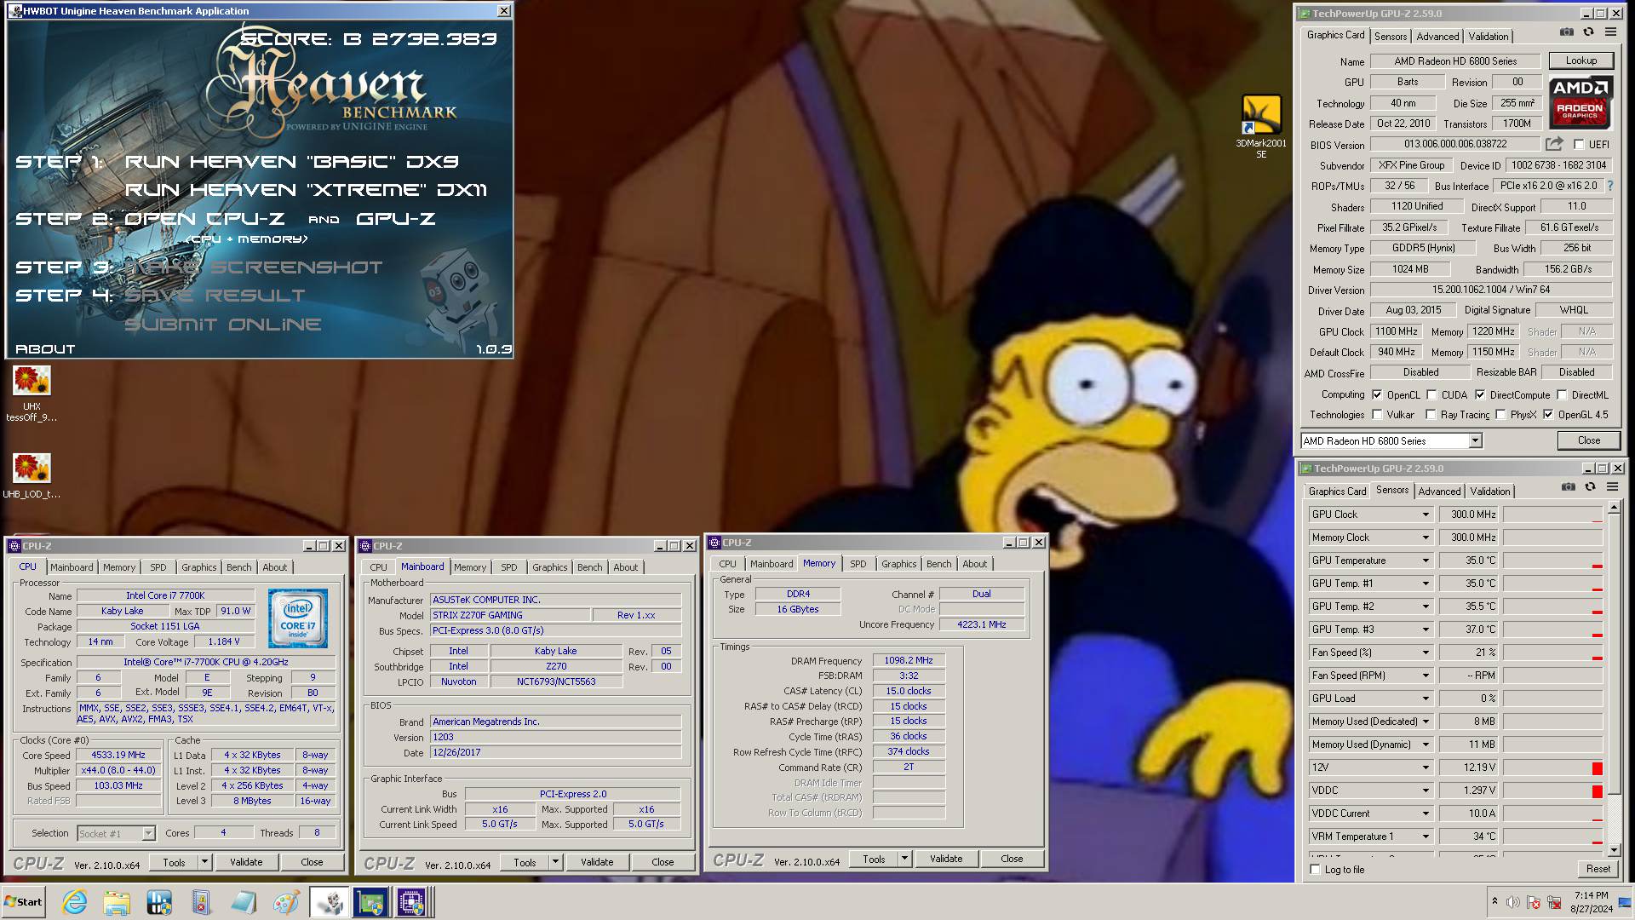Open the AMD Radeon HD 6800 Series card selector

coord(1391,440)
